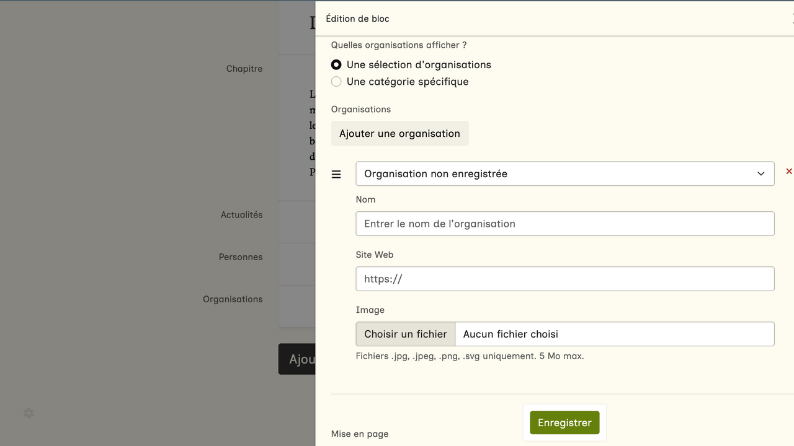Image resolution: width=794 pixels, height=446 pixels.
Task: Focus the Nom organisation name field
Action: coord(564,224)
